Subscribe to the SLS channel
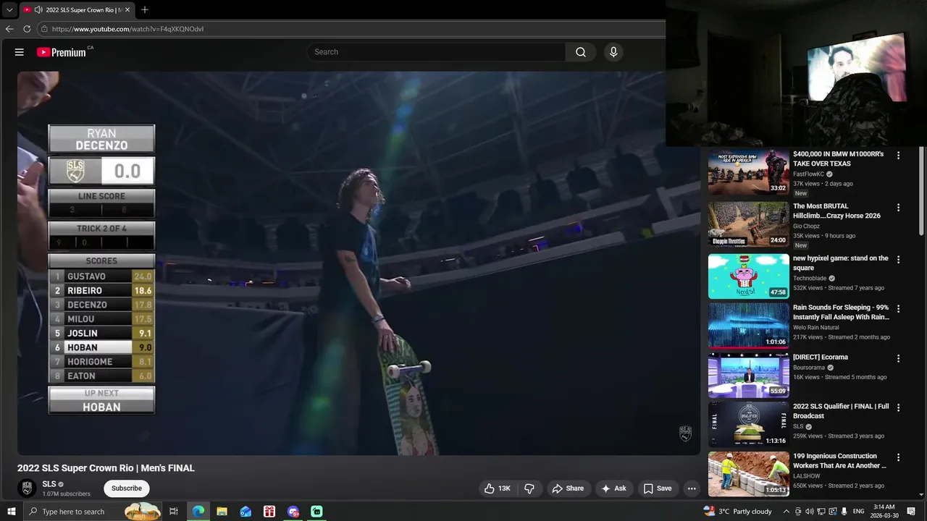Screen dimensions: 927x521 pos(127,488)
